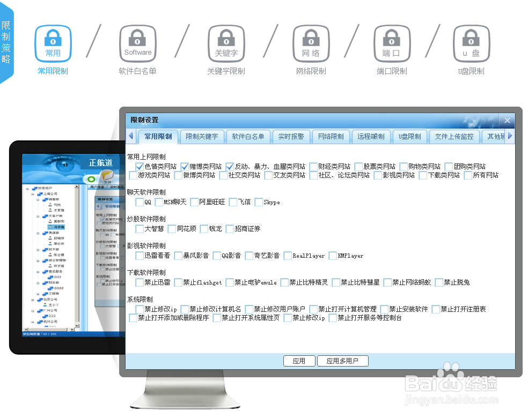
Task: Enable 社交类网站 restriction
Action: (x=223, y=175)
